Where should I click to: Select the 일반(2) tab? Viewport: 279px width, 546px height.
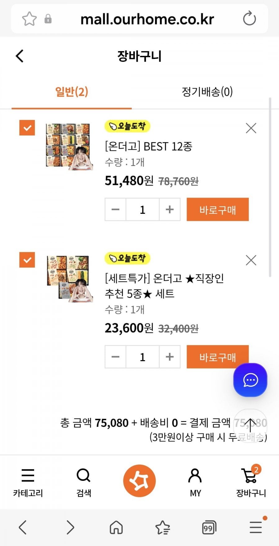click(72, 92)
